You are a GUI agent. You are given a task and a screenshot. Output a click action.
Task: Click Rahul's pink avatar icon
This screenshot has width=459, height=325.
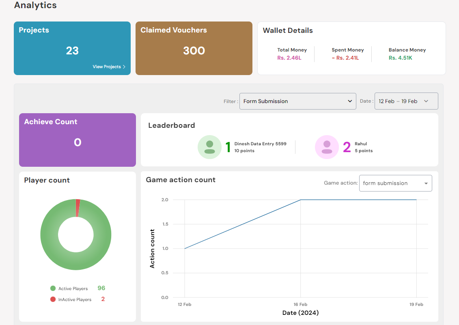point(327,147)
